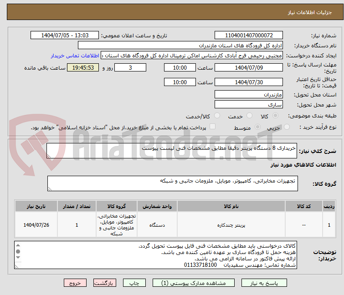Viewport: 344px width, 295px height.
Task: Click the بازگشت back button
Action: click(x=105, y=283)
